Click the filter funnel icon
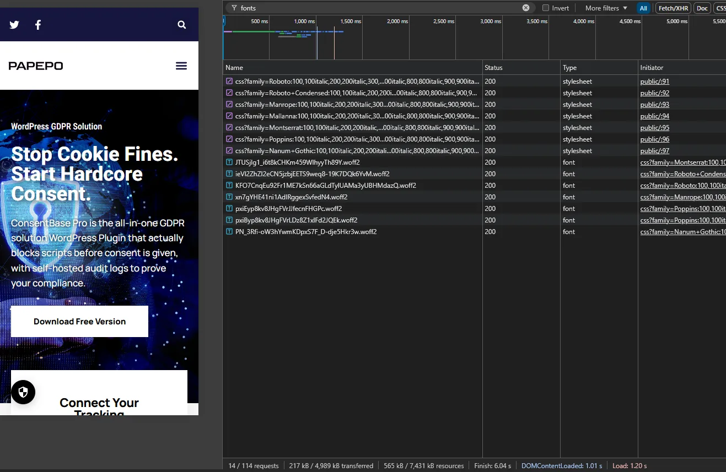This screenshot has width=726, height=472. pyautogui.click(x=234, y=8)
